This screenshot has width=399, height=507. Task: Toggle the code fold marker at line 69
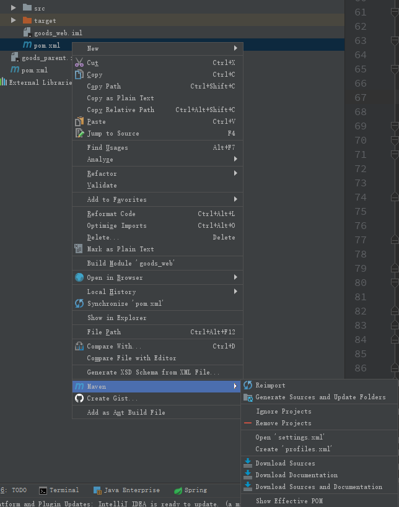(x=395, y=126)
